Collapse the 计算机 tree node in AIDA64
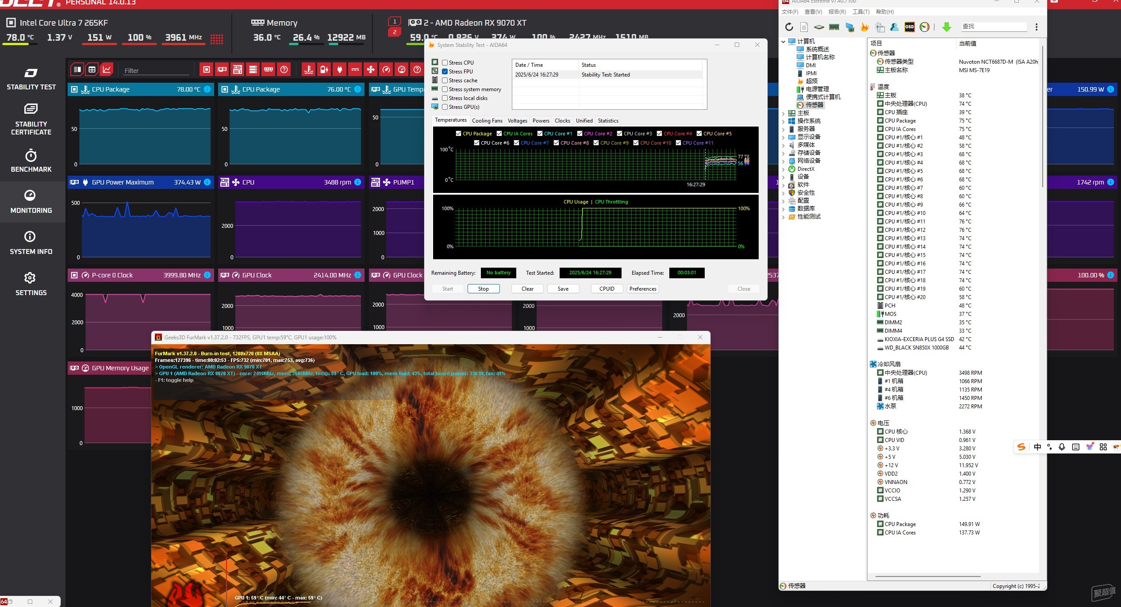Screen dimensions: 1121x607 pyautogui.click(x=783, y=42)
